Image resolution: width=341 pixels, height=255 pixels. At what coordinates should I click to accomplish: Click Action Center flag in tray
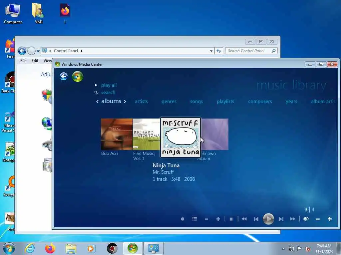[x=299, y=248]
